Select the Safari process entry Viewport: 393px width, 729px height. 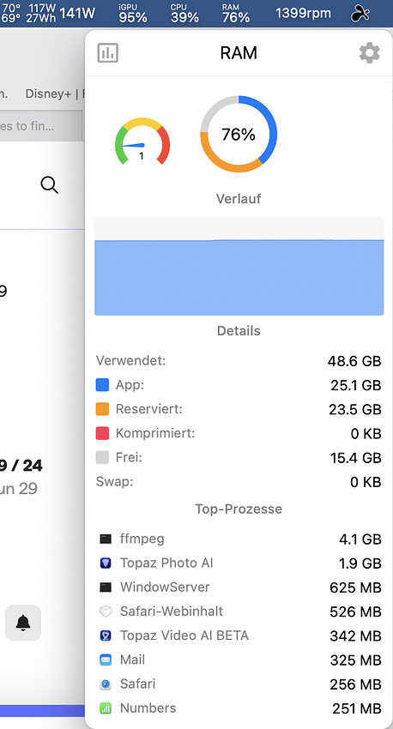point(239,684)
